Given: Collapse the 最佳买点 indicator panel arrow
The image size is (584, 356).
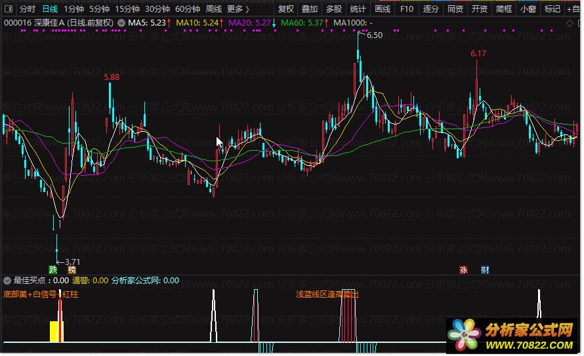Looking at the screenshot, I should point(7,280).
